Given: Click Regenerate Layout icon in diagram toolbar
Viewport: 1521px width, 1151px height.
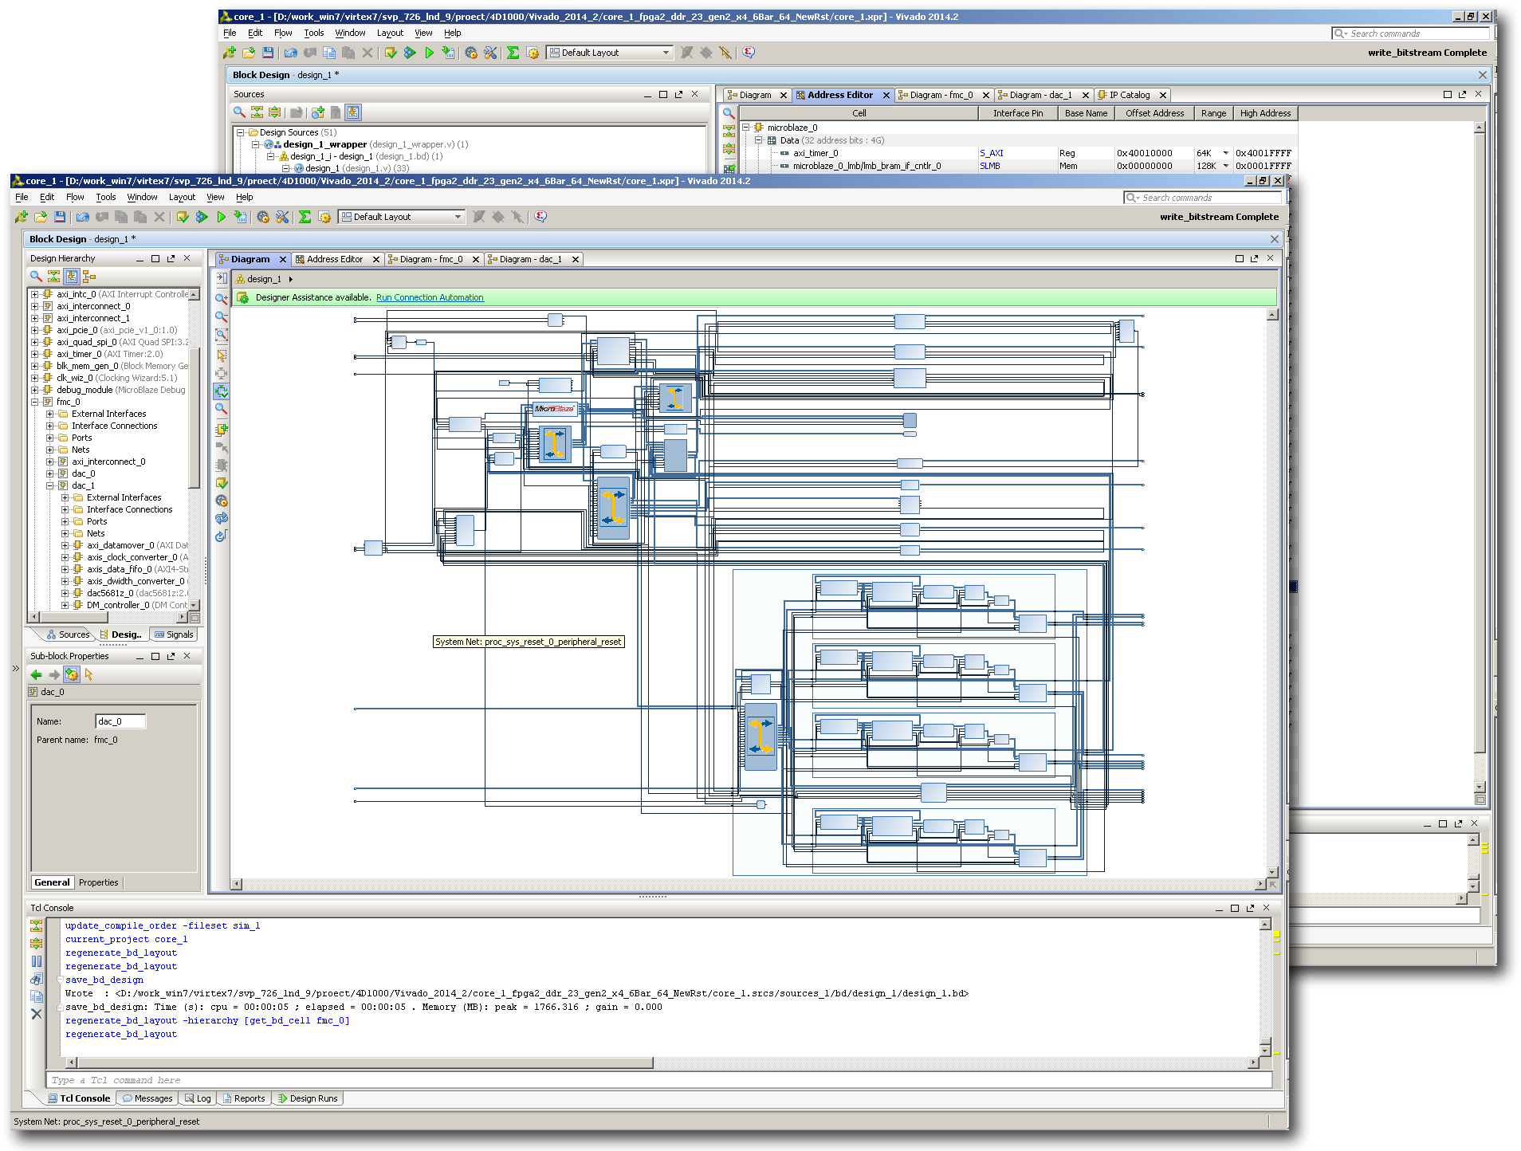Looking at the screenshot, I should [x=222, y=518].
